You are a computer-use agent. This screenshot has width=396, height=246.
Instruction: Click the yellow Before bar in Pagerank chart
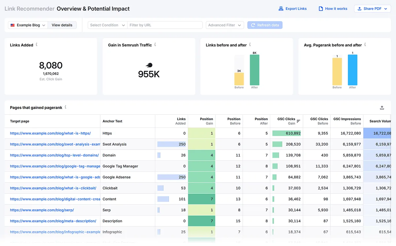tap(337, 71)
